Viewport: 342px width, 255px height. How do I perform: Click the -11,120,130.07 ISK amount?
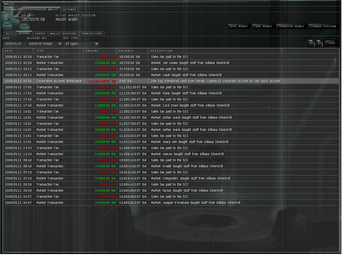click(x=102, y=81)
